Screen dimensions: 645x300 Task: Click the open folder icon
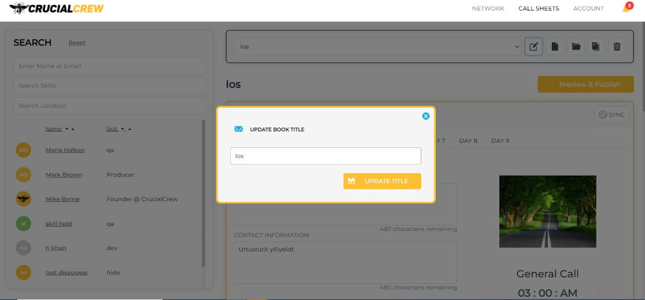tap(575, 47)
